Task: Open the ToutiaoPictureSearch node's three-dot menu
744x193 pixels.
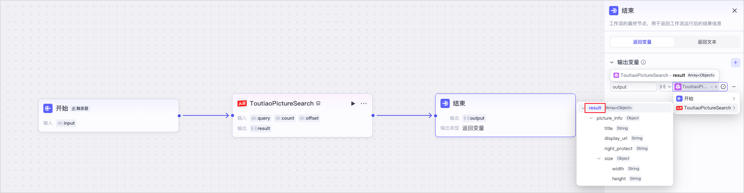Action: coord(363,103)
